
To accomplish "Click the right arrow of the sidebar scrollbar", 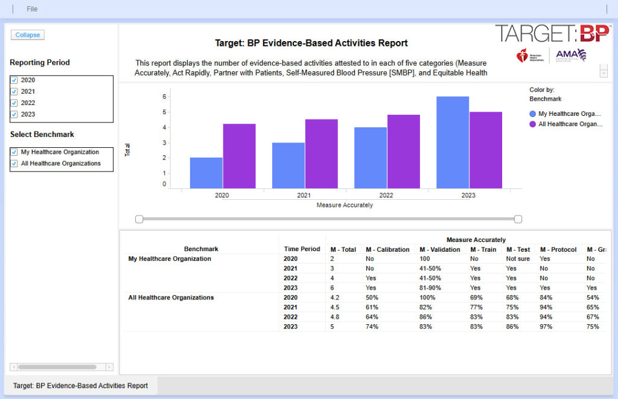I will [109, 366].
